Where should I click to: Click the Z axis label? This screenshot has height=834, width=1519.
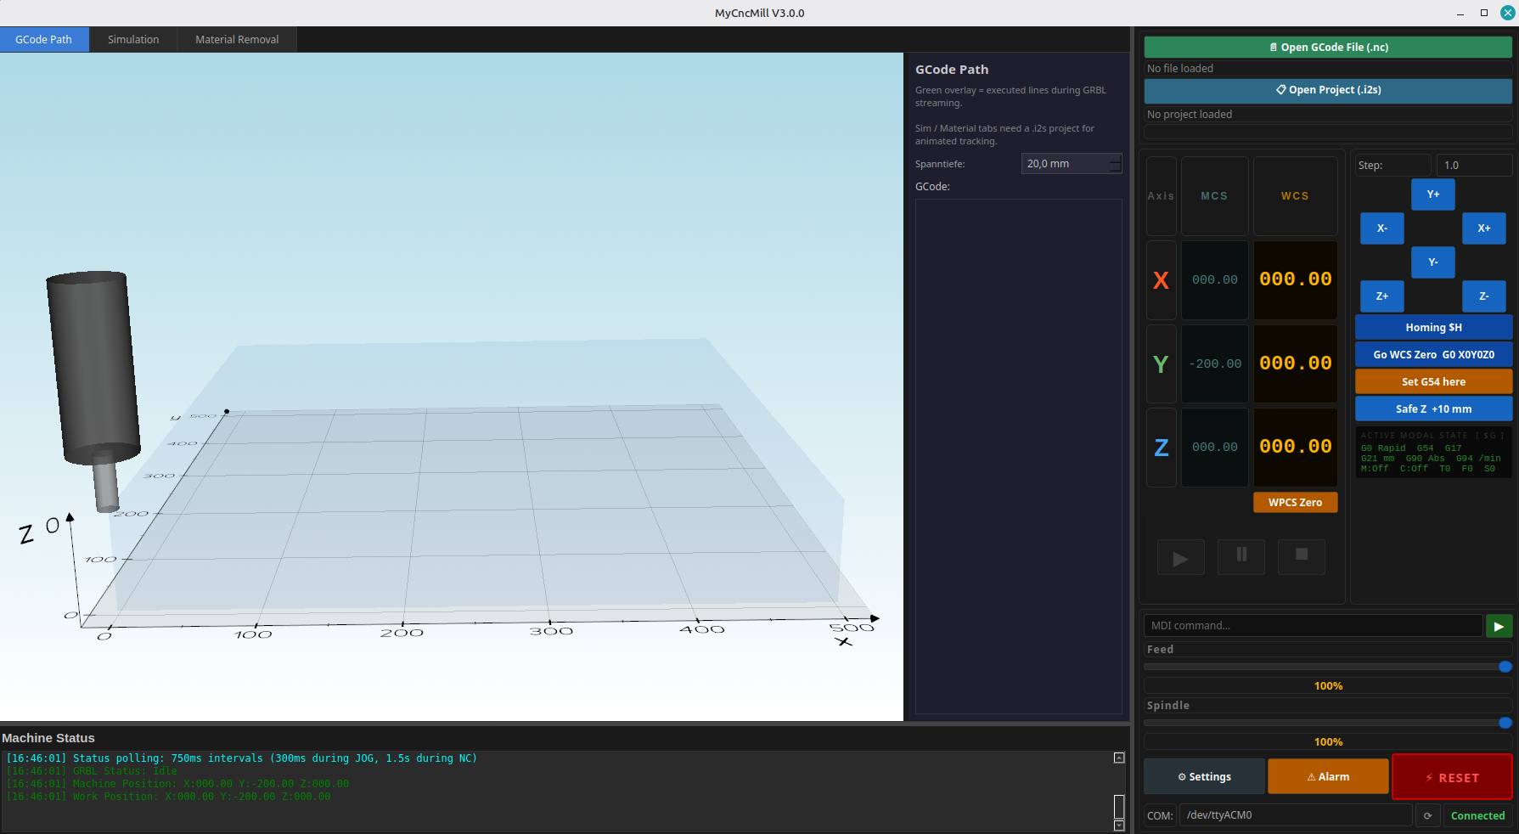(x=1162, y=448)
